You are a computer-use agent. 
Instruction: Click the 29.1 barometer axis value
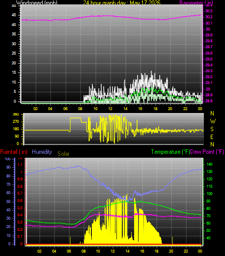click(x=209, y=83)
